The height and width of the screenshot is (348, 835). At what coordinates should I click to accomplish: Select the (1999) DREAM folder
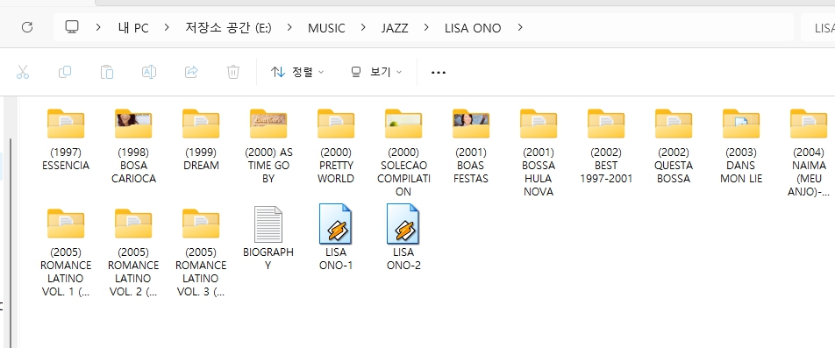pos(201,140)
